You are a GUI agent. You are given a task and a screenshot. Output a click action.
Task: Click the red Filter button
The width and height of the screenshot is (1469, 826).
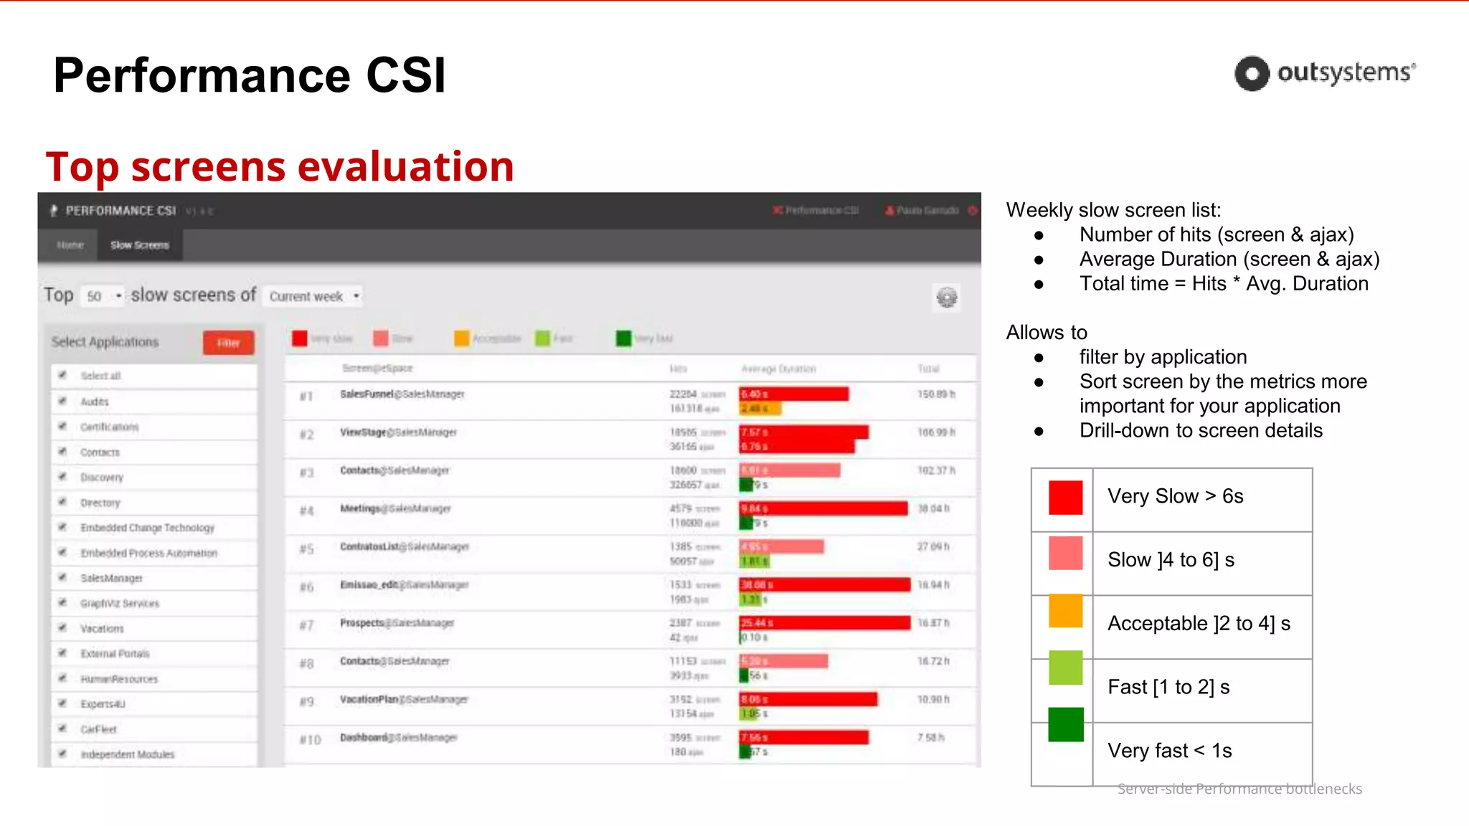tap(228, 343)
